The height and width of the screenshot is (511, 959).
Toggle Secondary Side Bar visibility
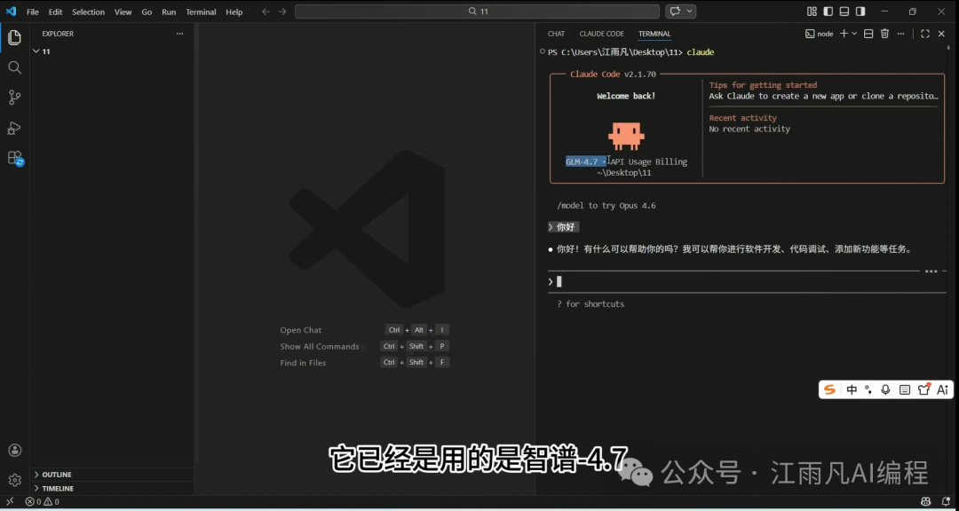pos(860,11)
